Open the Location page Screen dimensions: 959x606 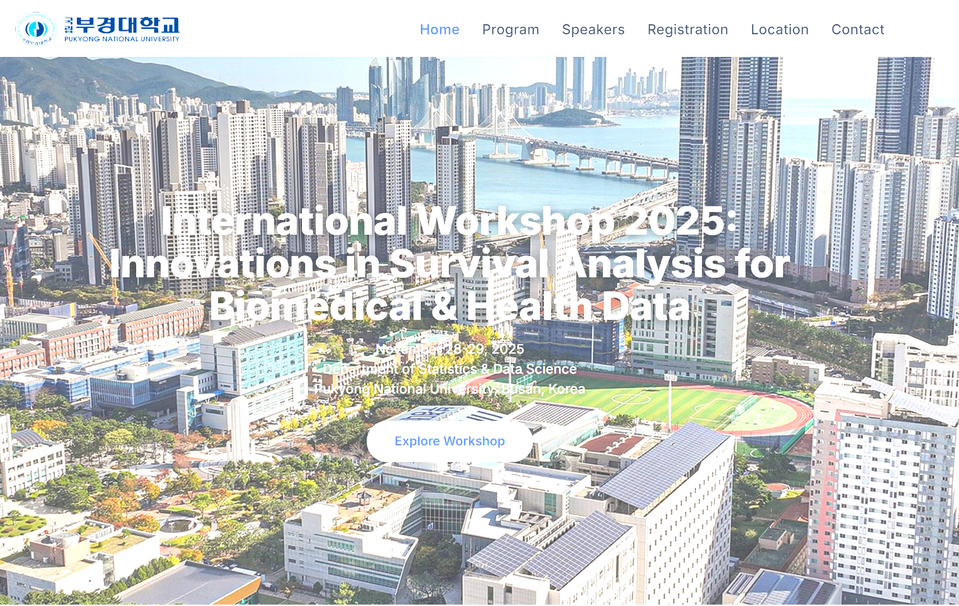click(x=779, y=30)
